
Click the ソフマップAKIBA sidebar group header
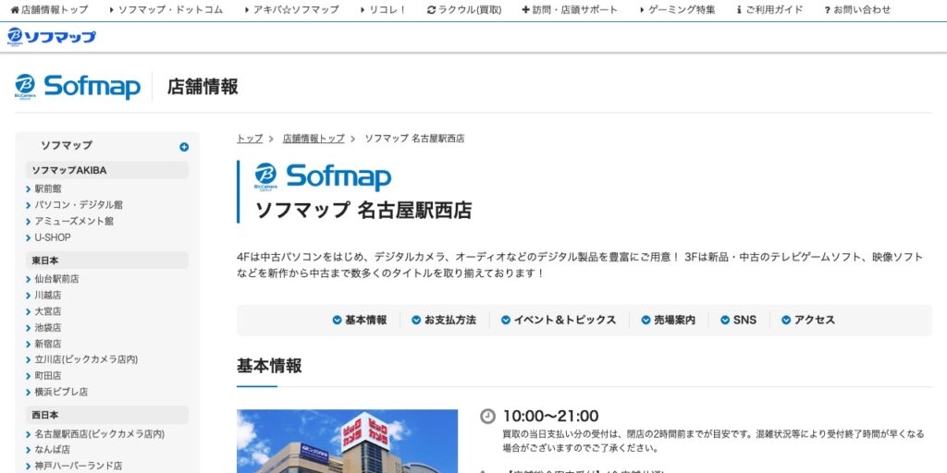coord(107,170)
